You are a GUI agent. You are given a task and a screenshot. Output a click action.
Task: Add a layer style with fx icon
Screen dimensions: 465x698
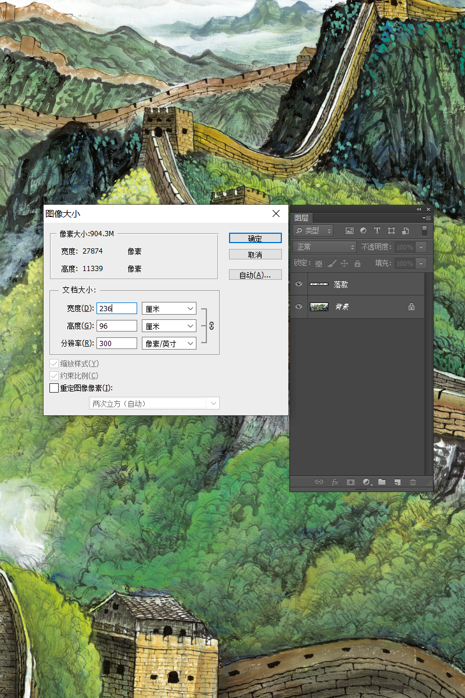(335, 482)
